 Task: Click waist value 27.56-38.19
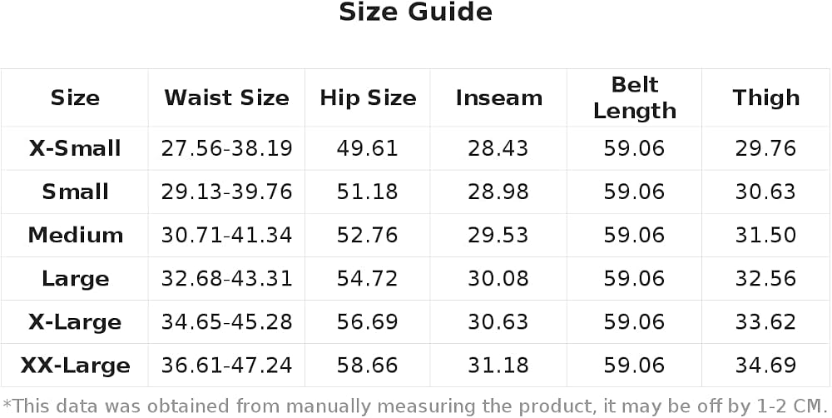[x=226, y=148]
